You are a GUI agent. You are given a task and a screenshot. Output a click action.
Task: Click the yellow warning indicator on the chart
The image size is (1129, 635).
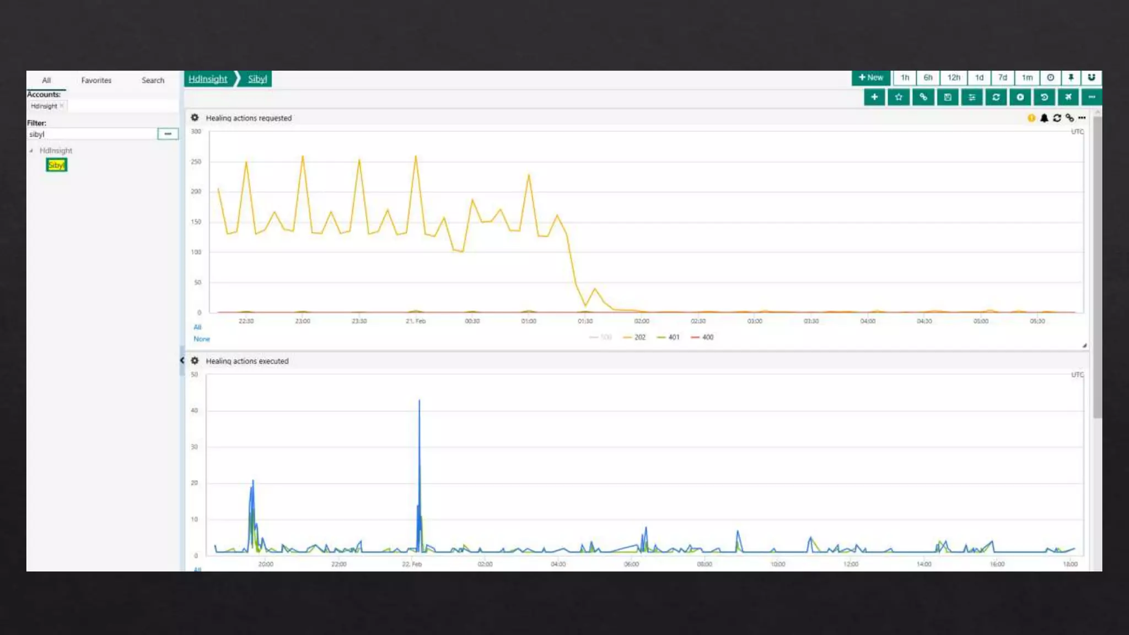tap(1031, 118)
